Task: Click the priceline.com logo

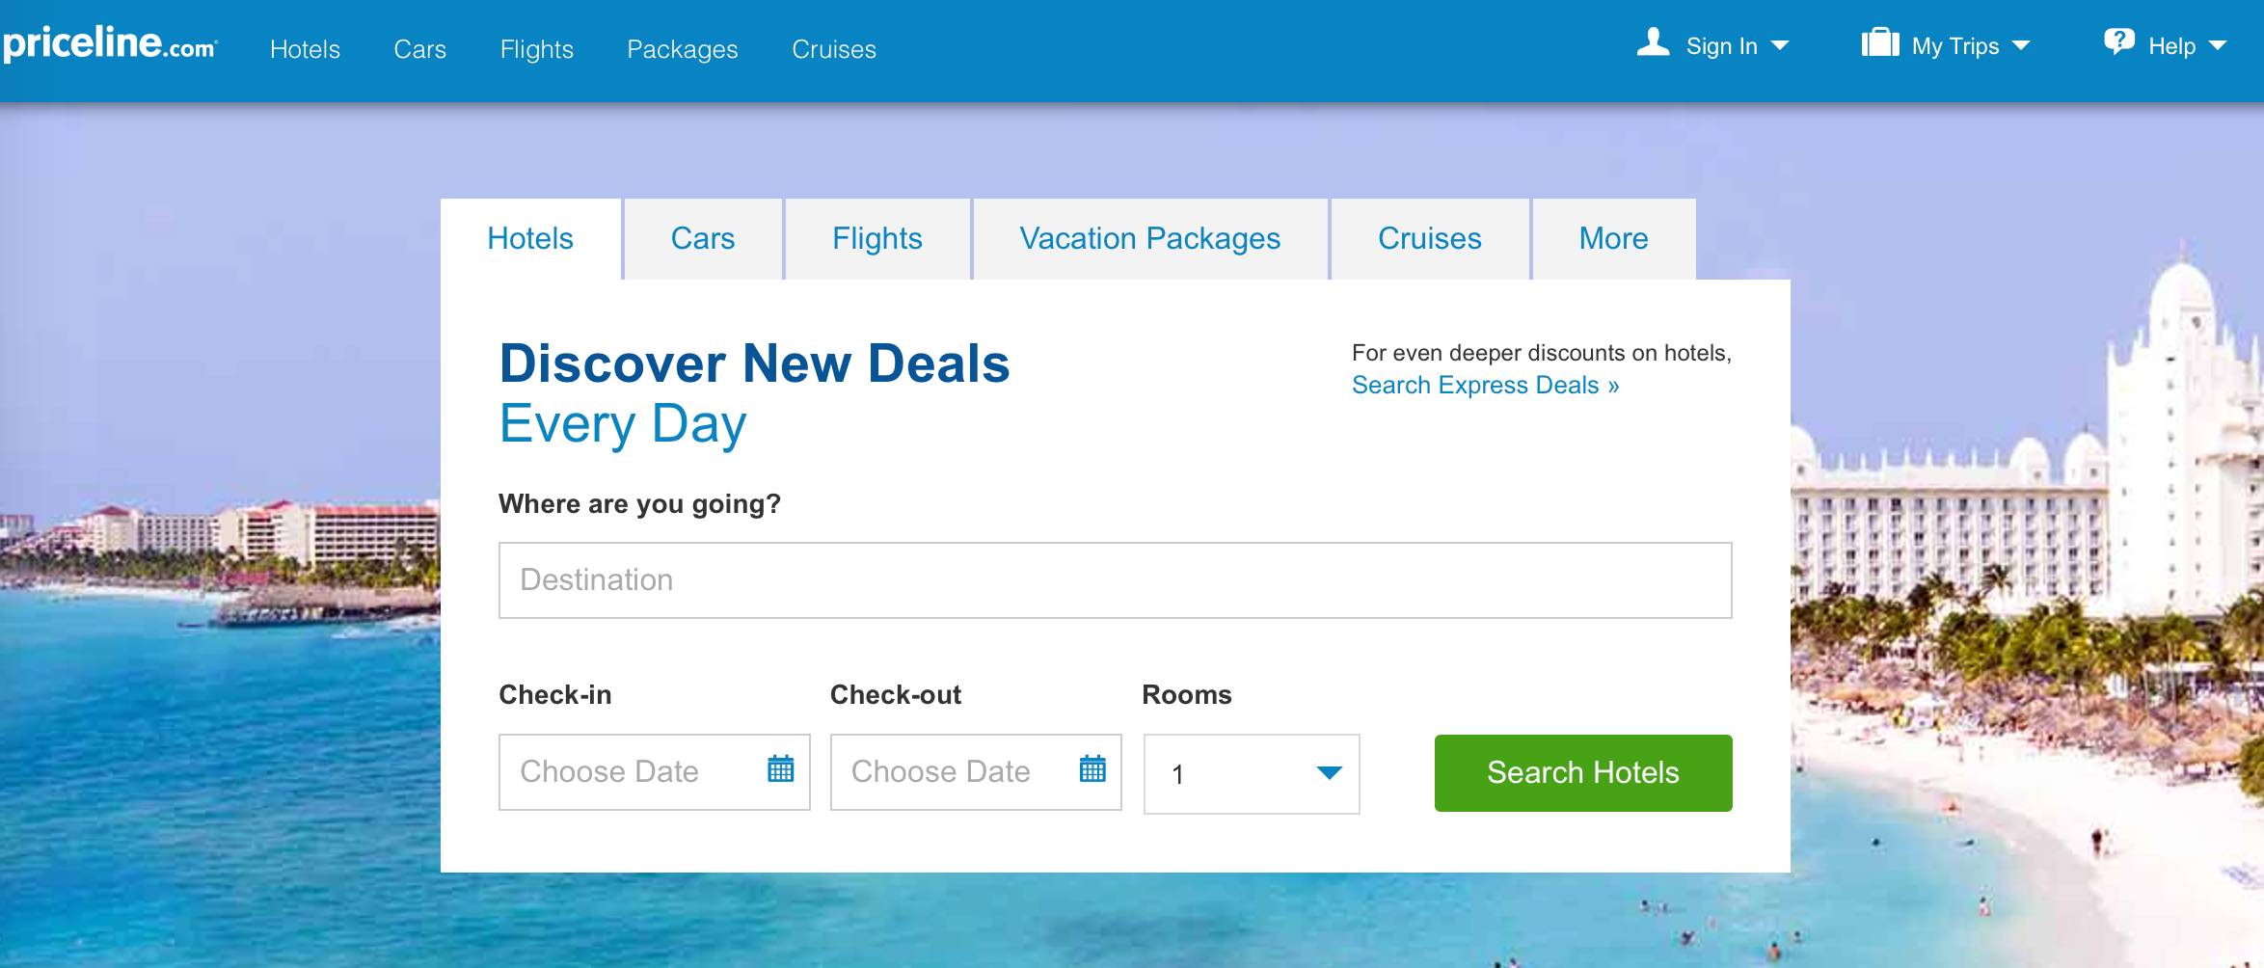Action: click(110, 44)
